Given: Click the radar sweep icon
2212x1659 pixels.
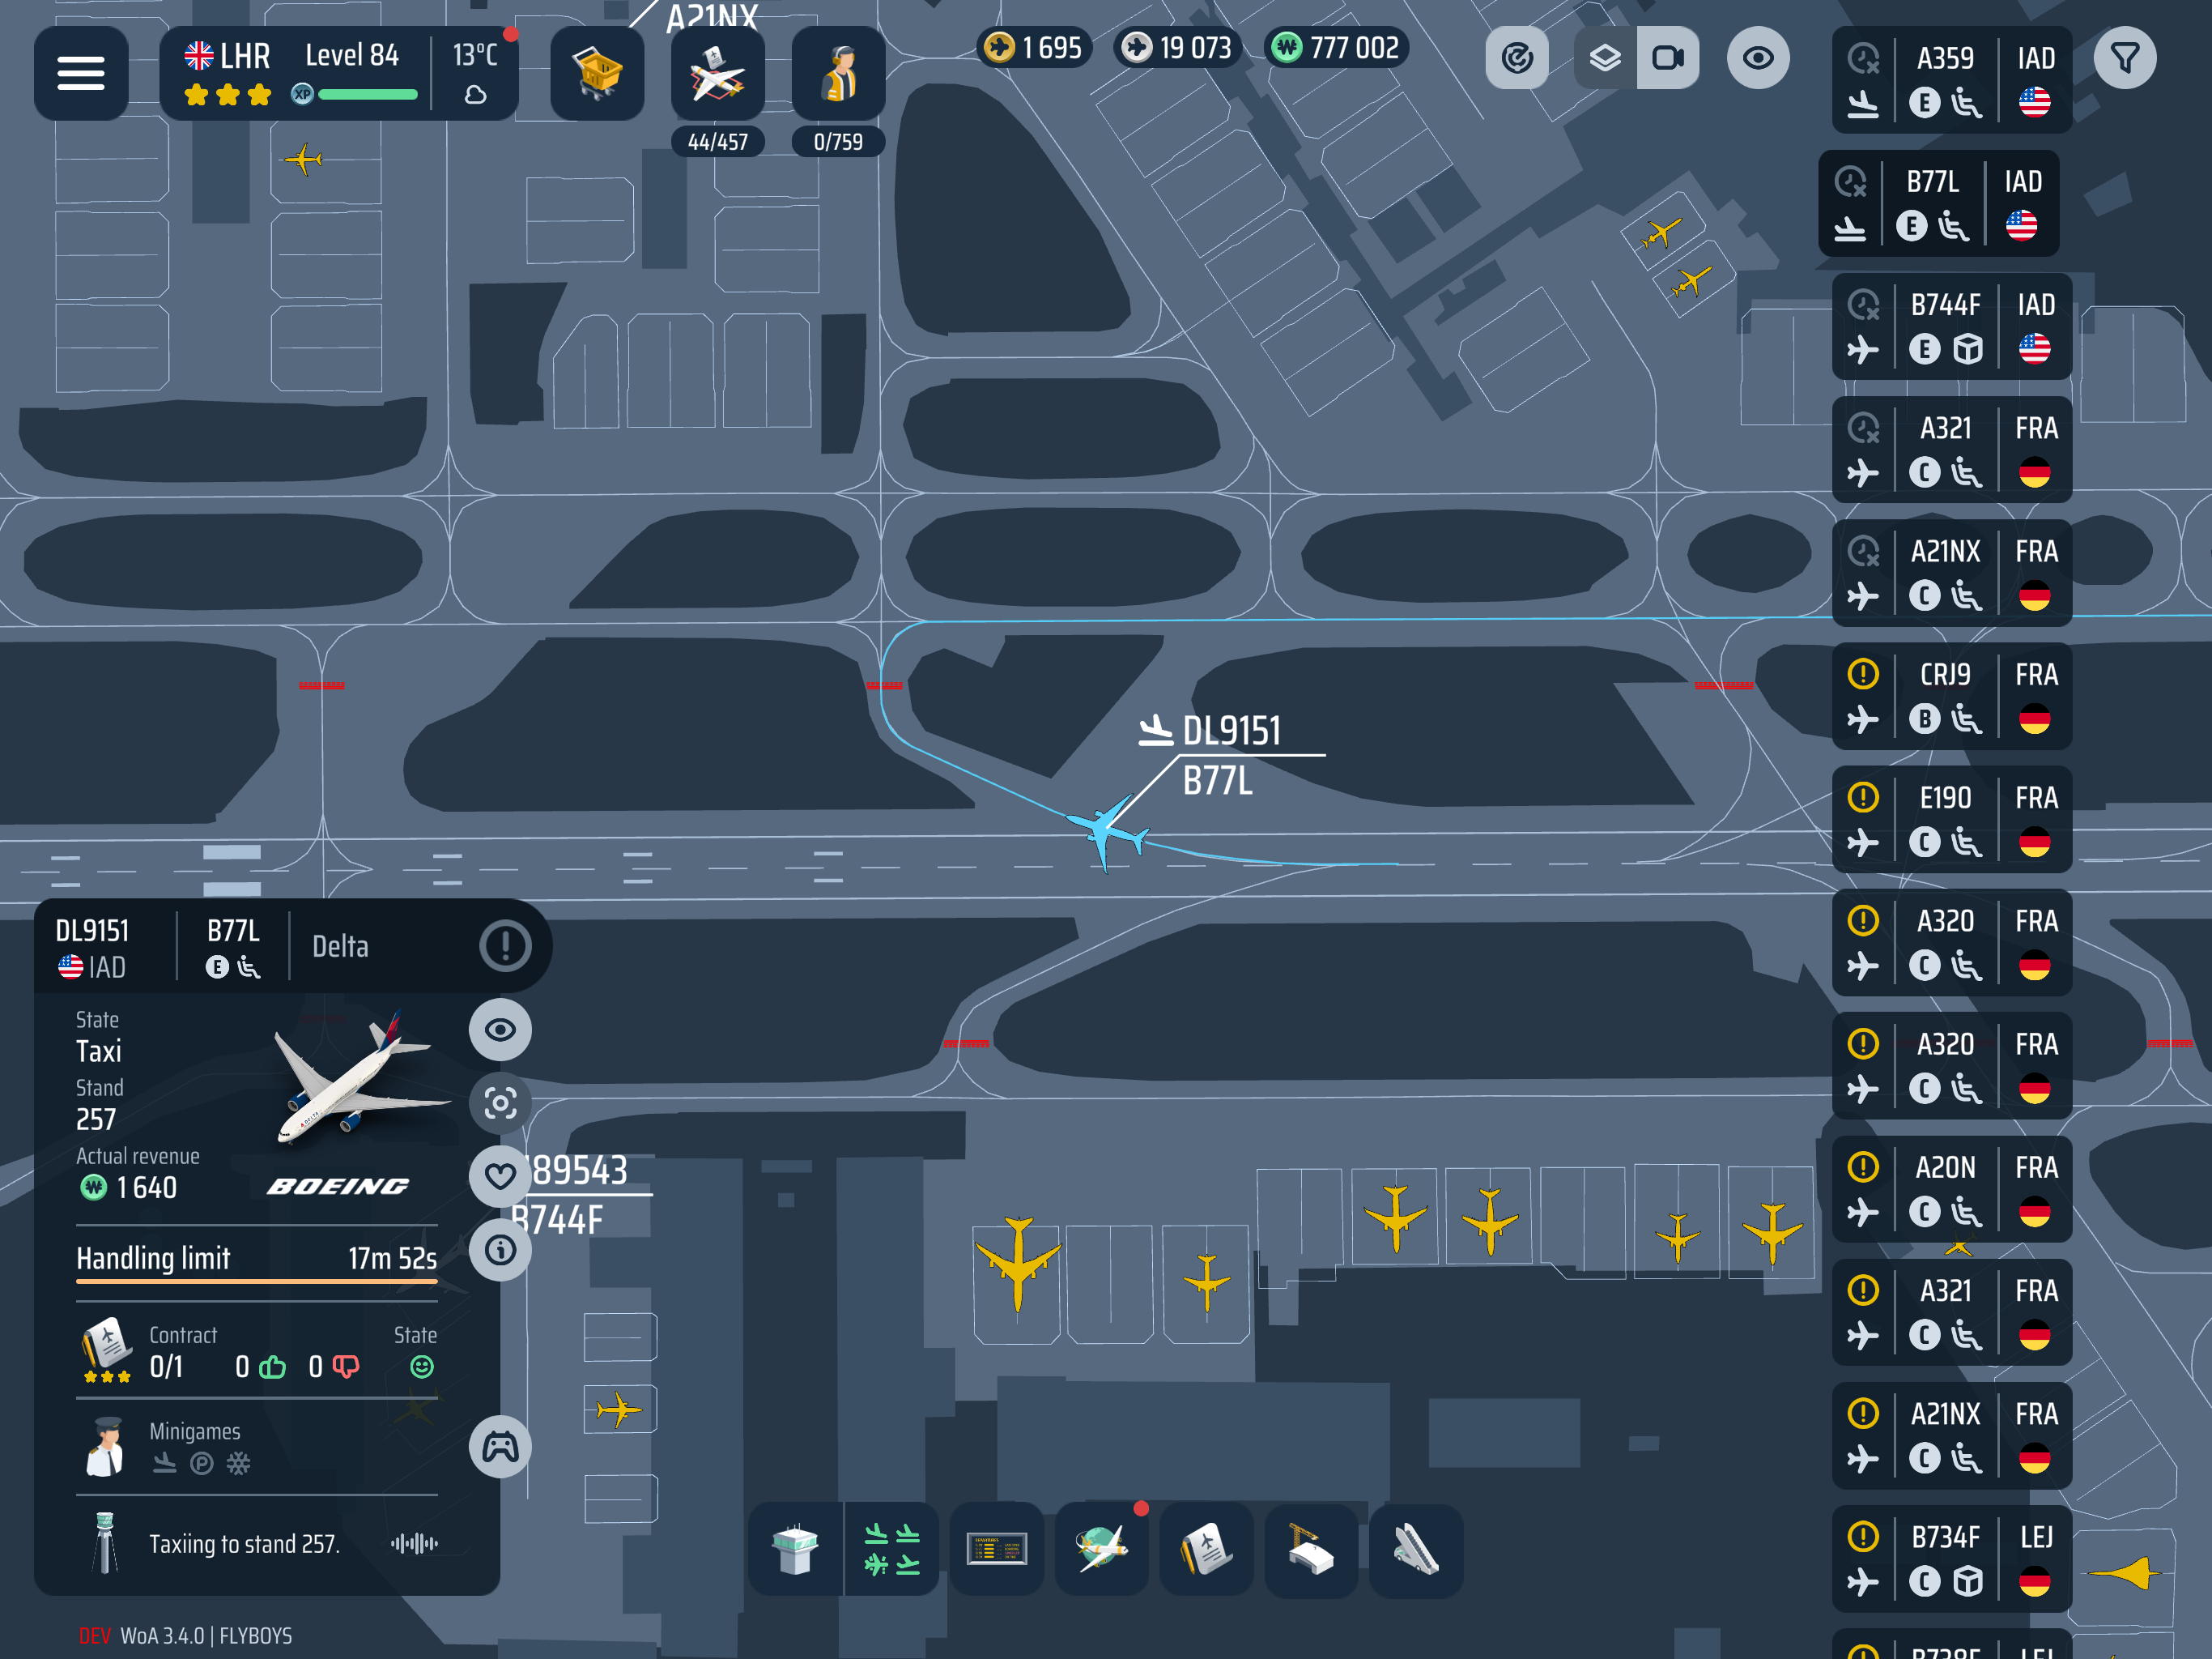Looking at the screenshot, I should pos(1517,58).
